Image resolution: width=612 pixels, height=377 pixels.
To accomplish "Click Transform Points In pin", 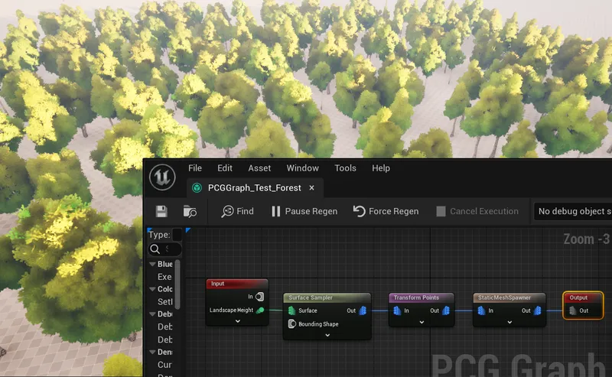I will click(397, 310).
